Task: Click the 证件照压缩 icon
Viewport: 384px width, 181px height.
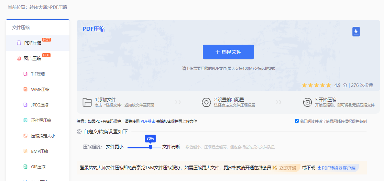Action: [x=25, y=120]
